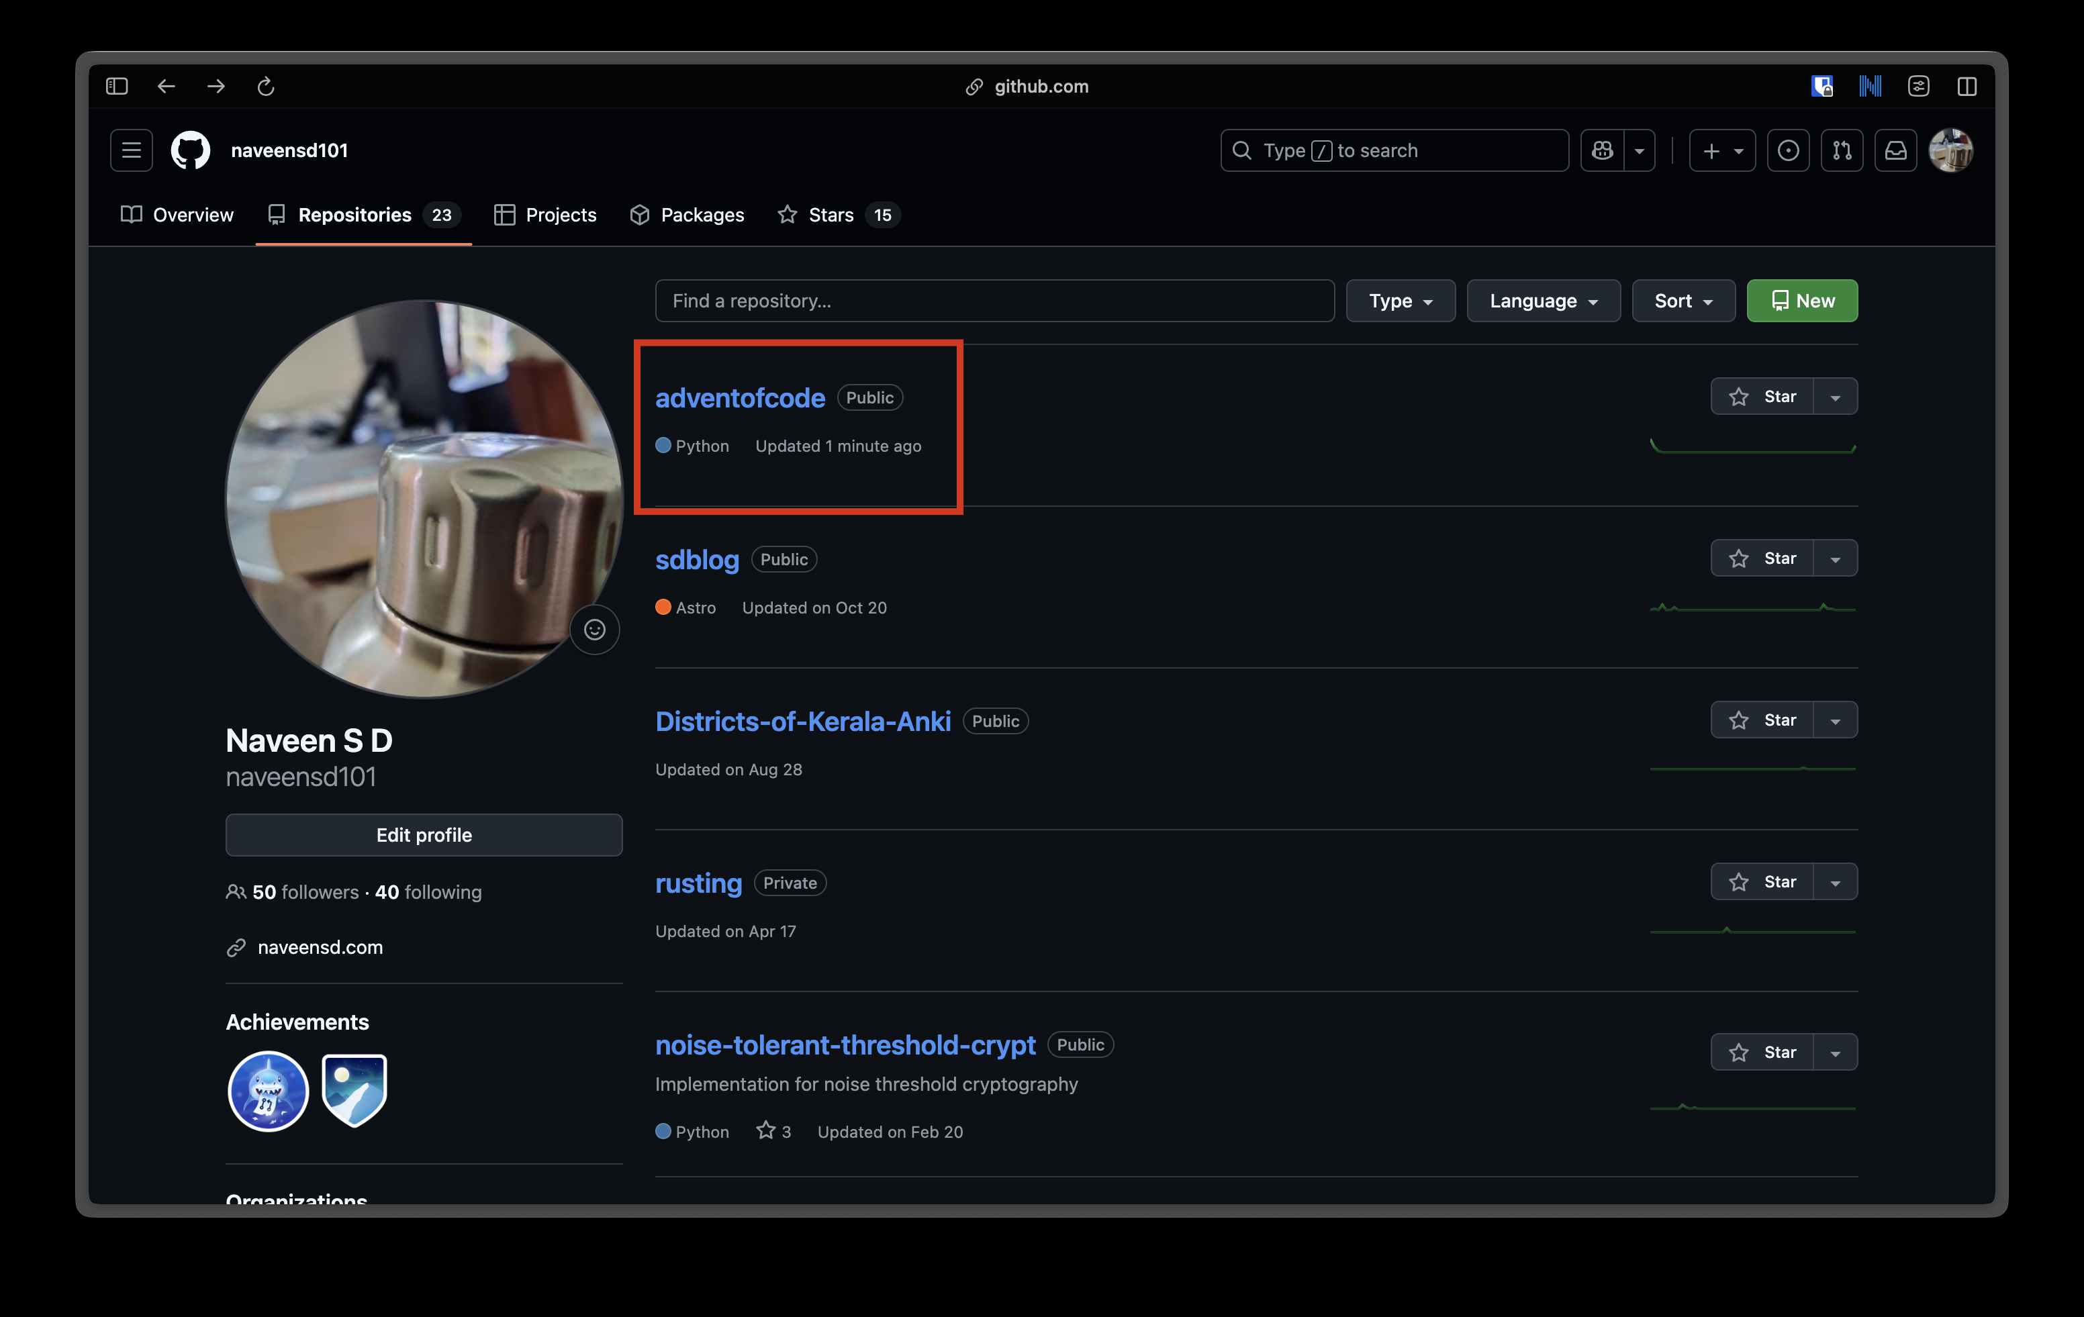Screen dimensions: 2084x1317
Task: Open the hamburger navigation menu
Action: tap(132, 150)
